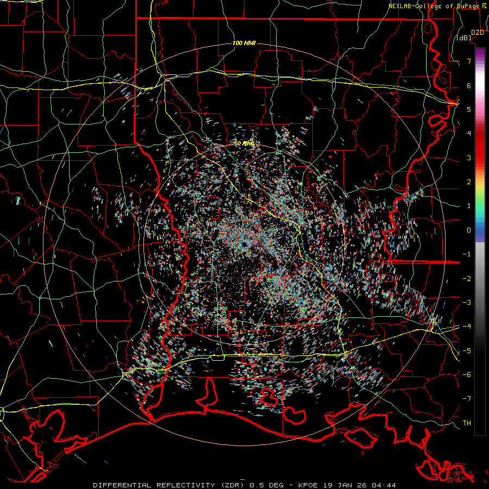Click the 100 NMI range ring label
The height and width of the screenshot is (489, 489).
pyautogui.click(x=244, y=43)
